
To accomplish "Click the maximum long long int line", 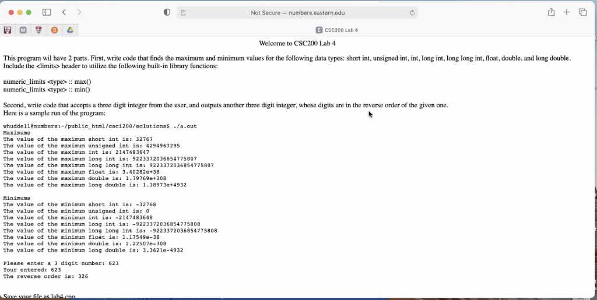I will [108, 165].
